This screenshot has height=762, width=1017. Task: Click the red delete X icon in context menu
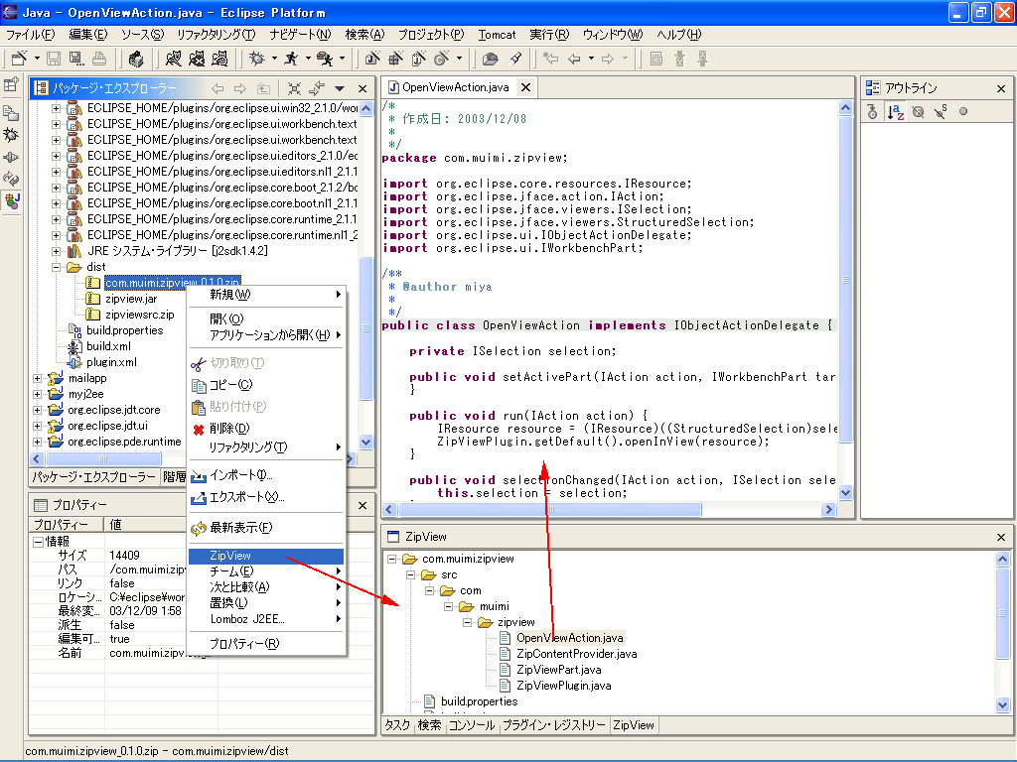point(199,429)
